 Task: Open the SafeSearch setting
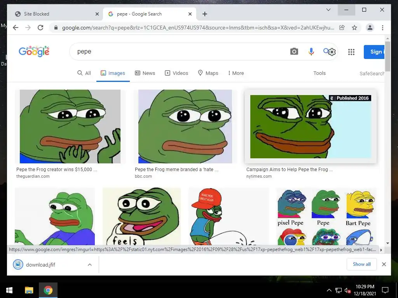[372, 73]
